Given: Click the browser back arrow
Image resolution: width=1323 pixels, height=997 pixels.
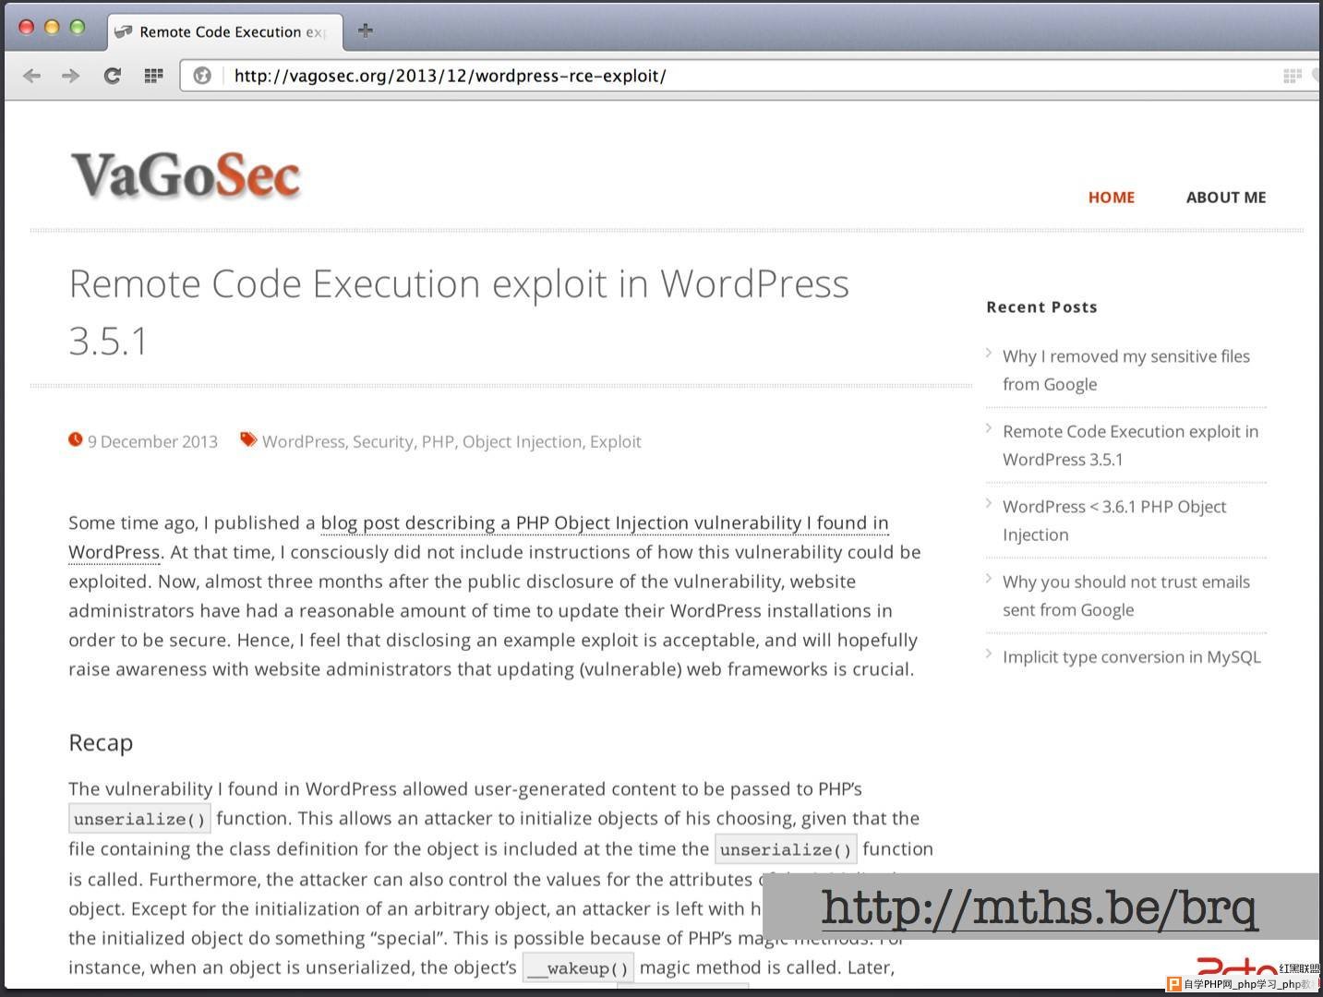Looking at the screenshot, I should 32,76.
